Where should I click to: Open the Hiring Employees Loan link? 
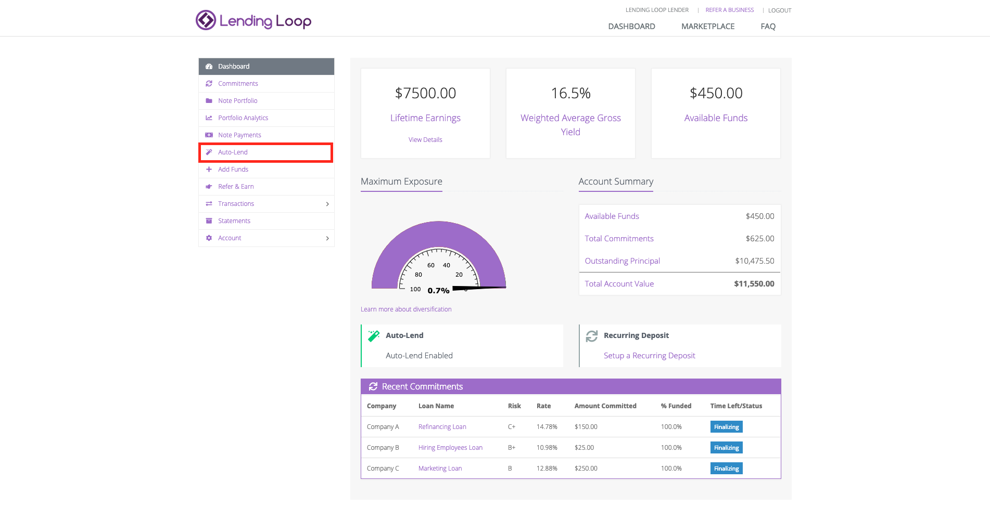[x=450, y=448]
